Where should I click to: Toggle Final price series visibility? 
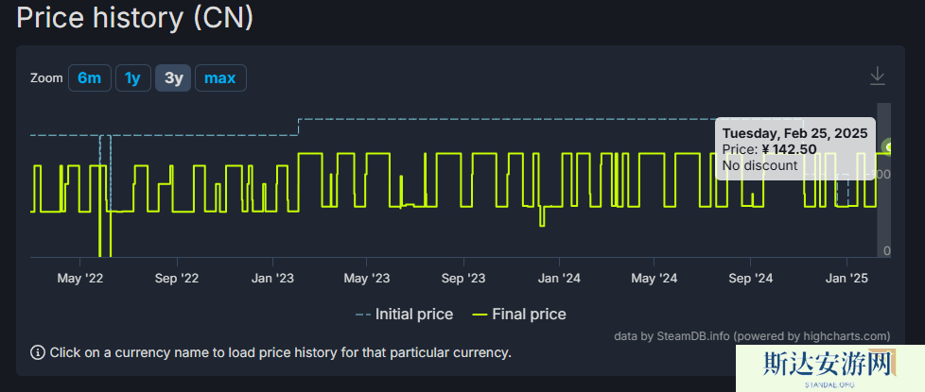tap(529, 315)
